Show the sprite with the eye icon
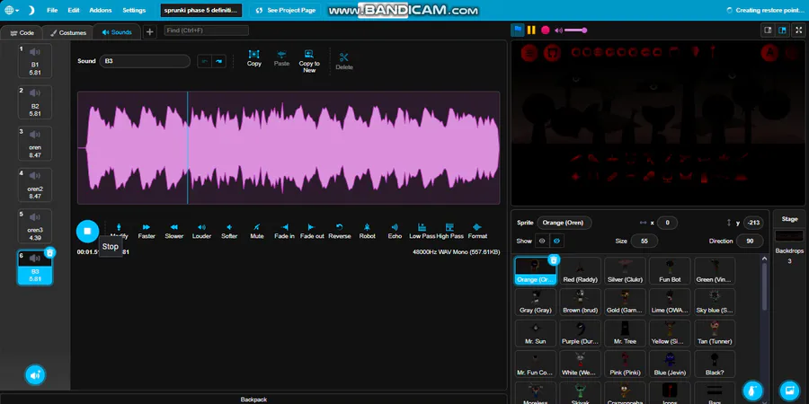809x404 pixels. 542,241
